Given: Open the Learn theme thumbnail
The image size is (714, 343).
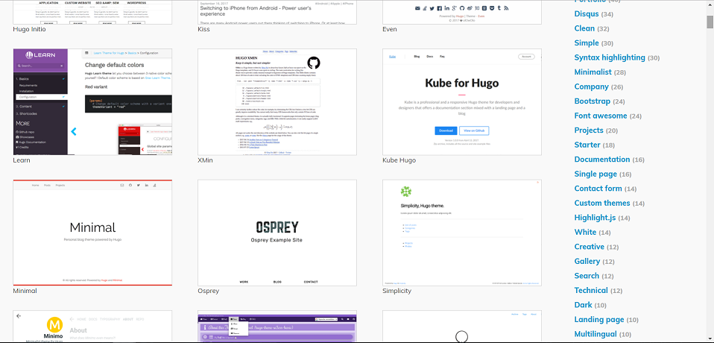Looking at the screenshot, I should point(92,102).
